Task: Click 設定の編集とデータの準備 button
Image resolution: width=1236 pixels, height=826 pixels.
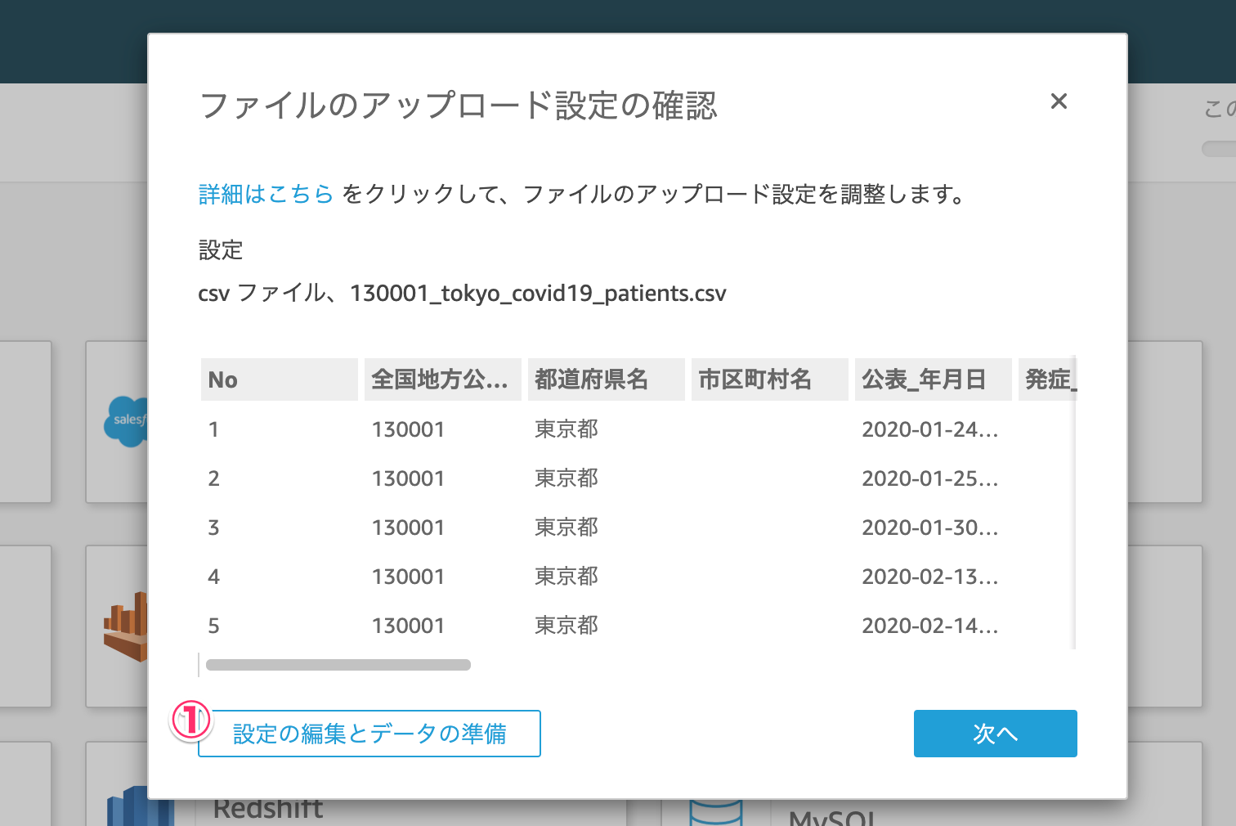Action: tap(369, 734)
